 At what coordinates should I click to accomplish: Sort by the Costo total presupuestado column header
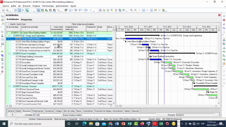pyautogui.click(x=56, y=28)
